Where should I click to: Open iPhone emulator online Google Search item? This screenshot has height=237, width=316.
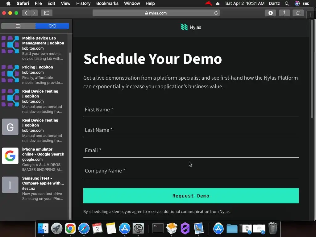34,160
